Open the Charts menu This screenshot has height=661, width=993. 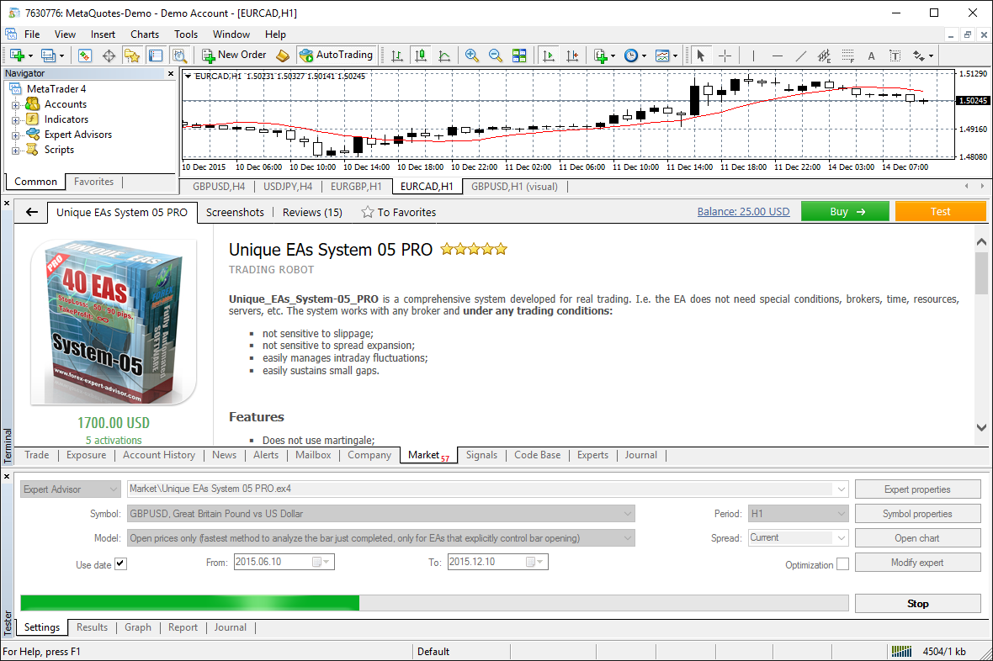tap(145, 34)
